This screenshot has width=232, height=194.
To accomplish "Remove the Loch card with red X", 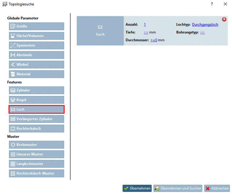I will click(224, 19).
